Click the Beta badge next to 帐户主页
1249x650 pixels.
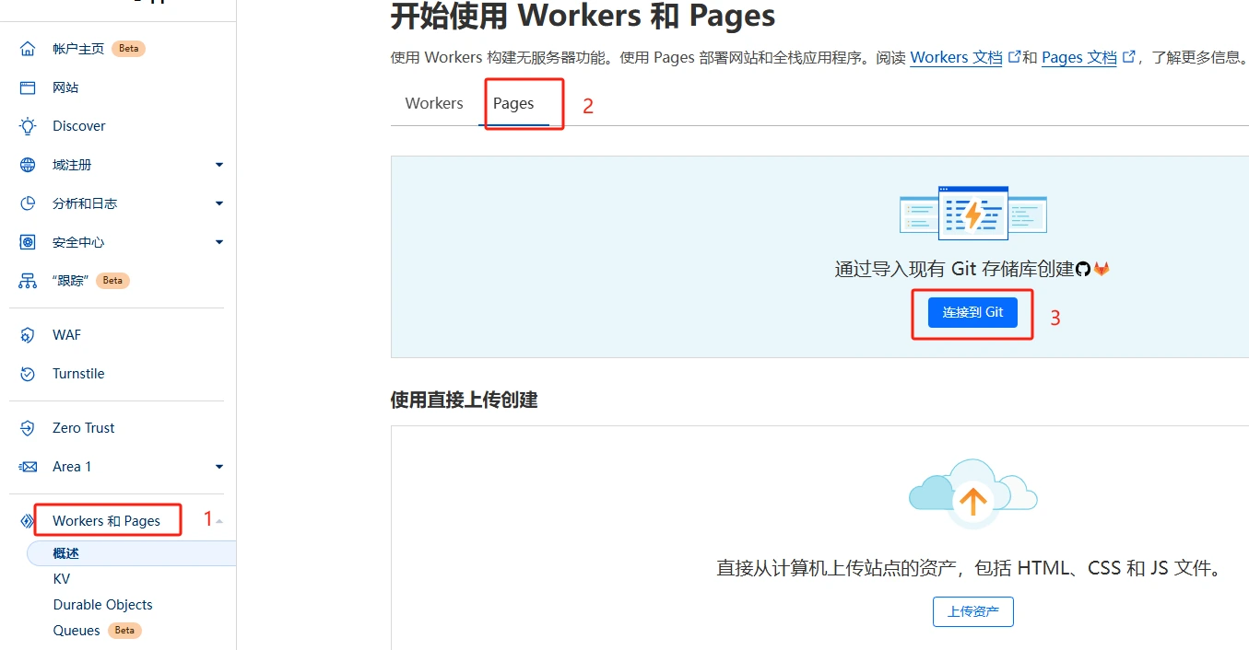point(128,49)
